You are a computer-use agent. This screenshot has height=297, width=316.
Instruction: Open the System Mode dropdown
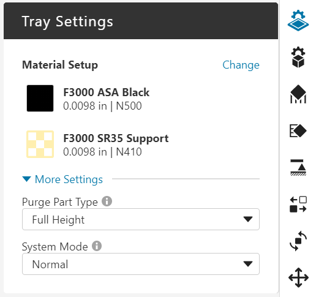[141, 264]
